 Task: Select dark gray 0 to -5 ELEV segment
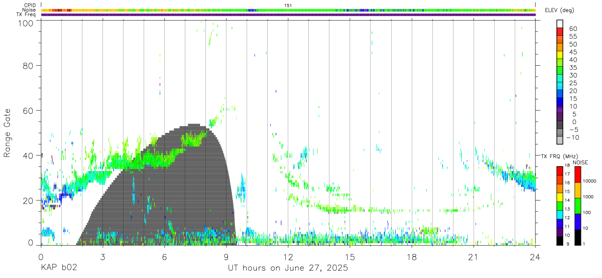coord(560,125)
